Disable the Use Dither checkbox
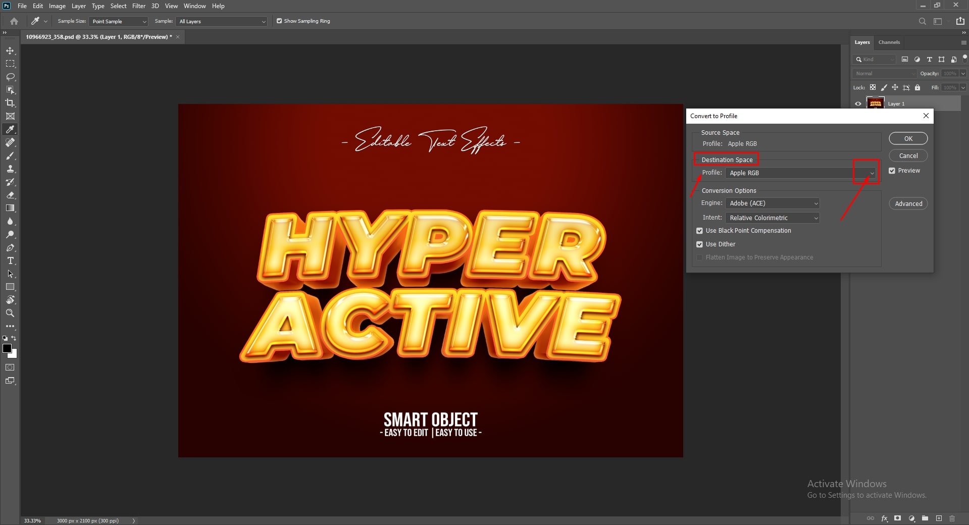 (x=699, y=244)
